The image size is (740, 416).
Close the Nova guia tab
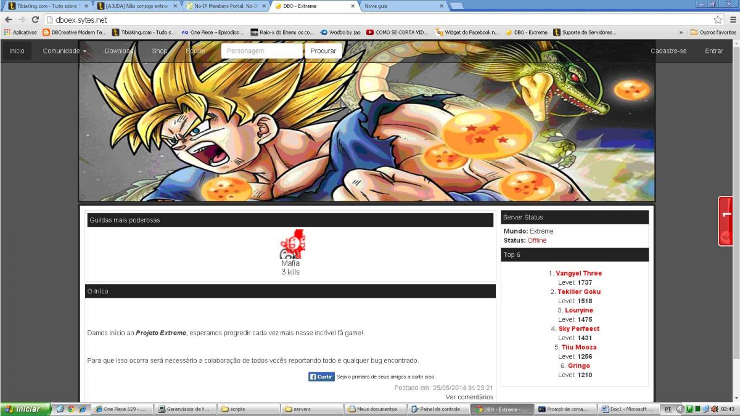(x=442, y=6)
